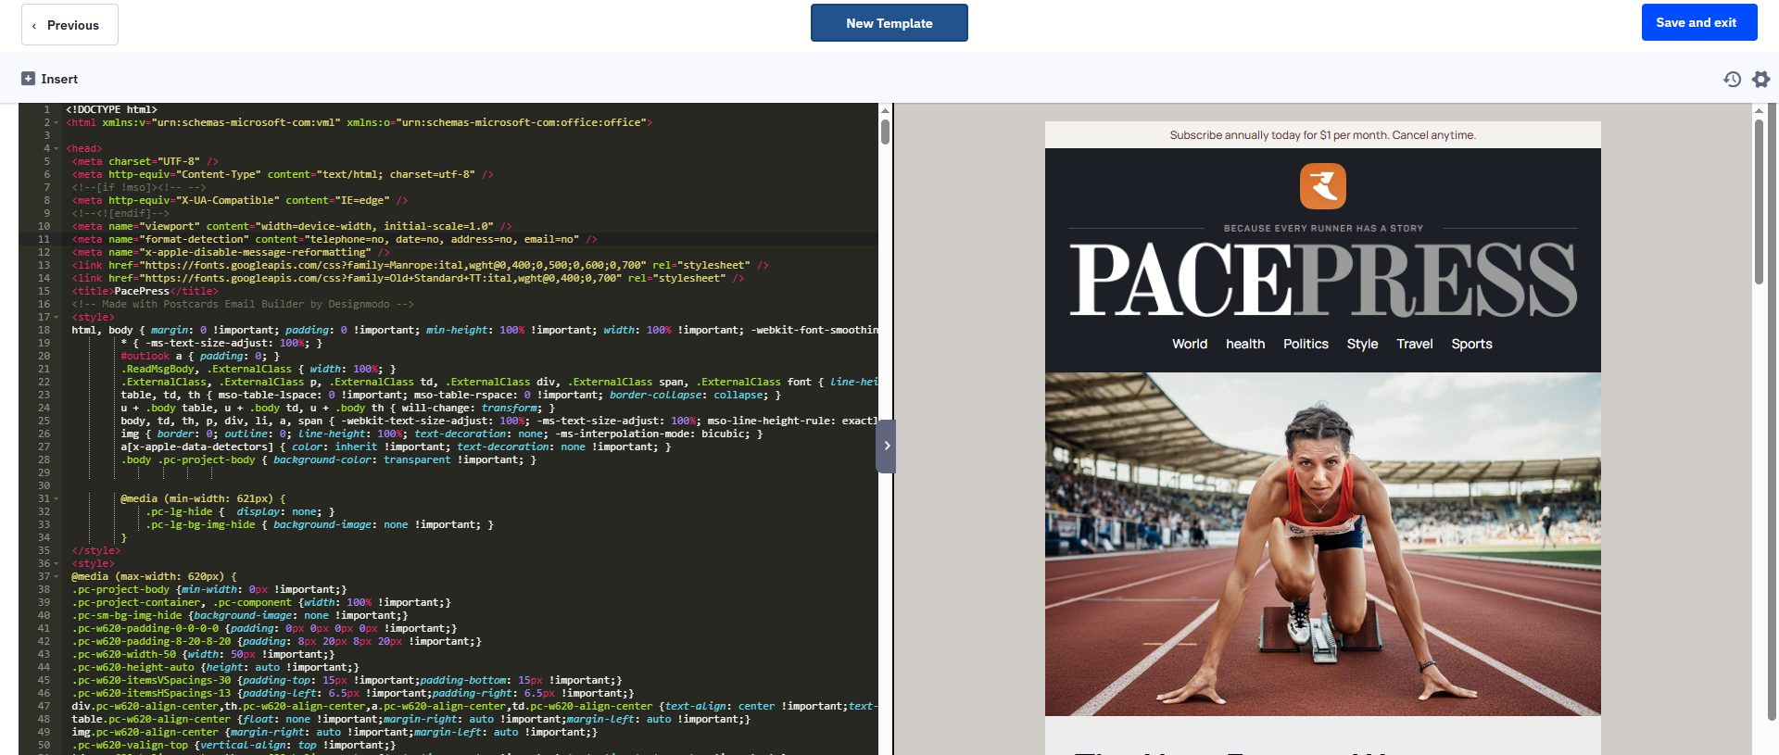1779x755 pixels.
Task: Open the Sports link in the preview
Action: pos(1471,344)
